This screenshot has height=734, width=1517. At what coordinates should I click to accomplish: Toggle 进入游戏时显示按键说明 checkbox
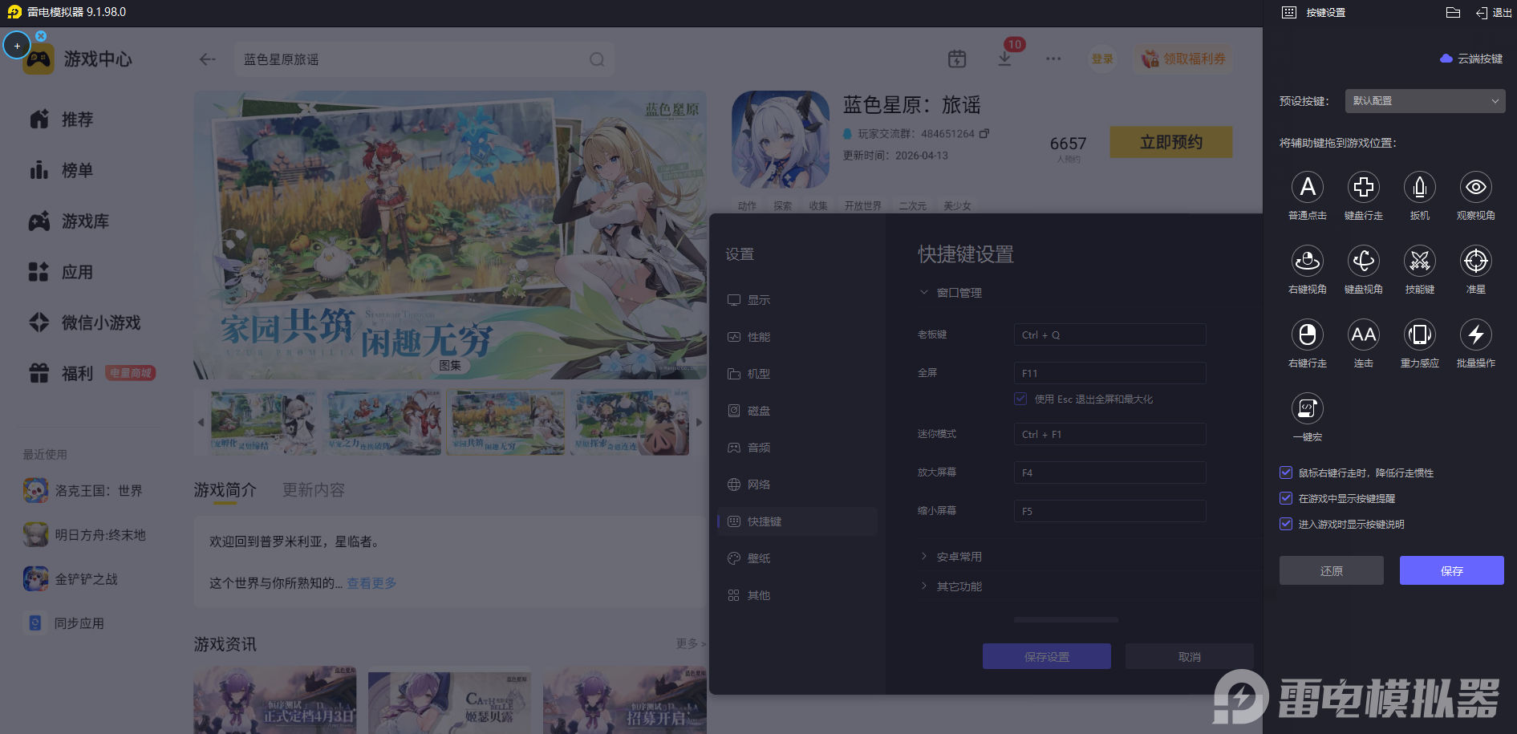(1286, 524)
